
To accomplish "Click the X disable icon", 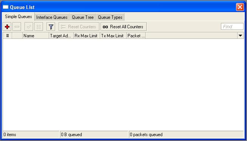I will click(39, 27).
